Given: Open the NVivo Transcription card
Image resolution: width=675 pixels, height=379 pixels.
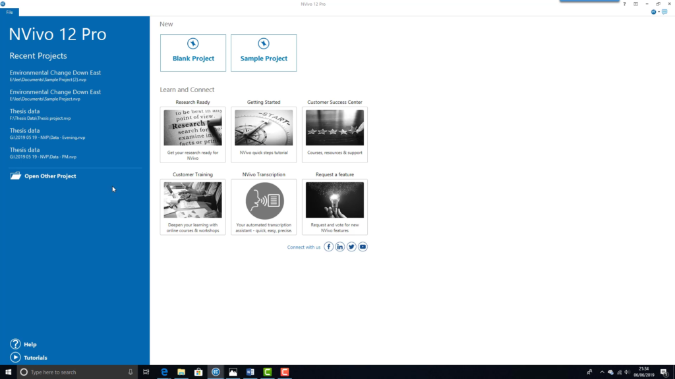Looking at the screenshot, I should pos(264,207).
